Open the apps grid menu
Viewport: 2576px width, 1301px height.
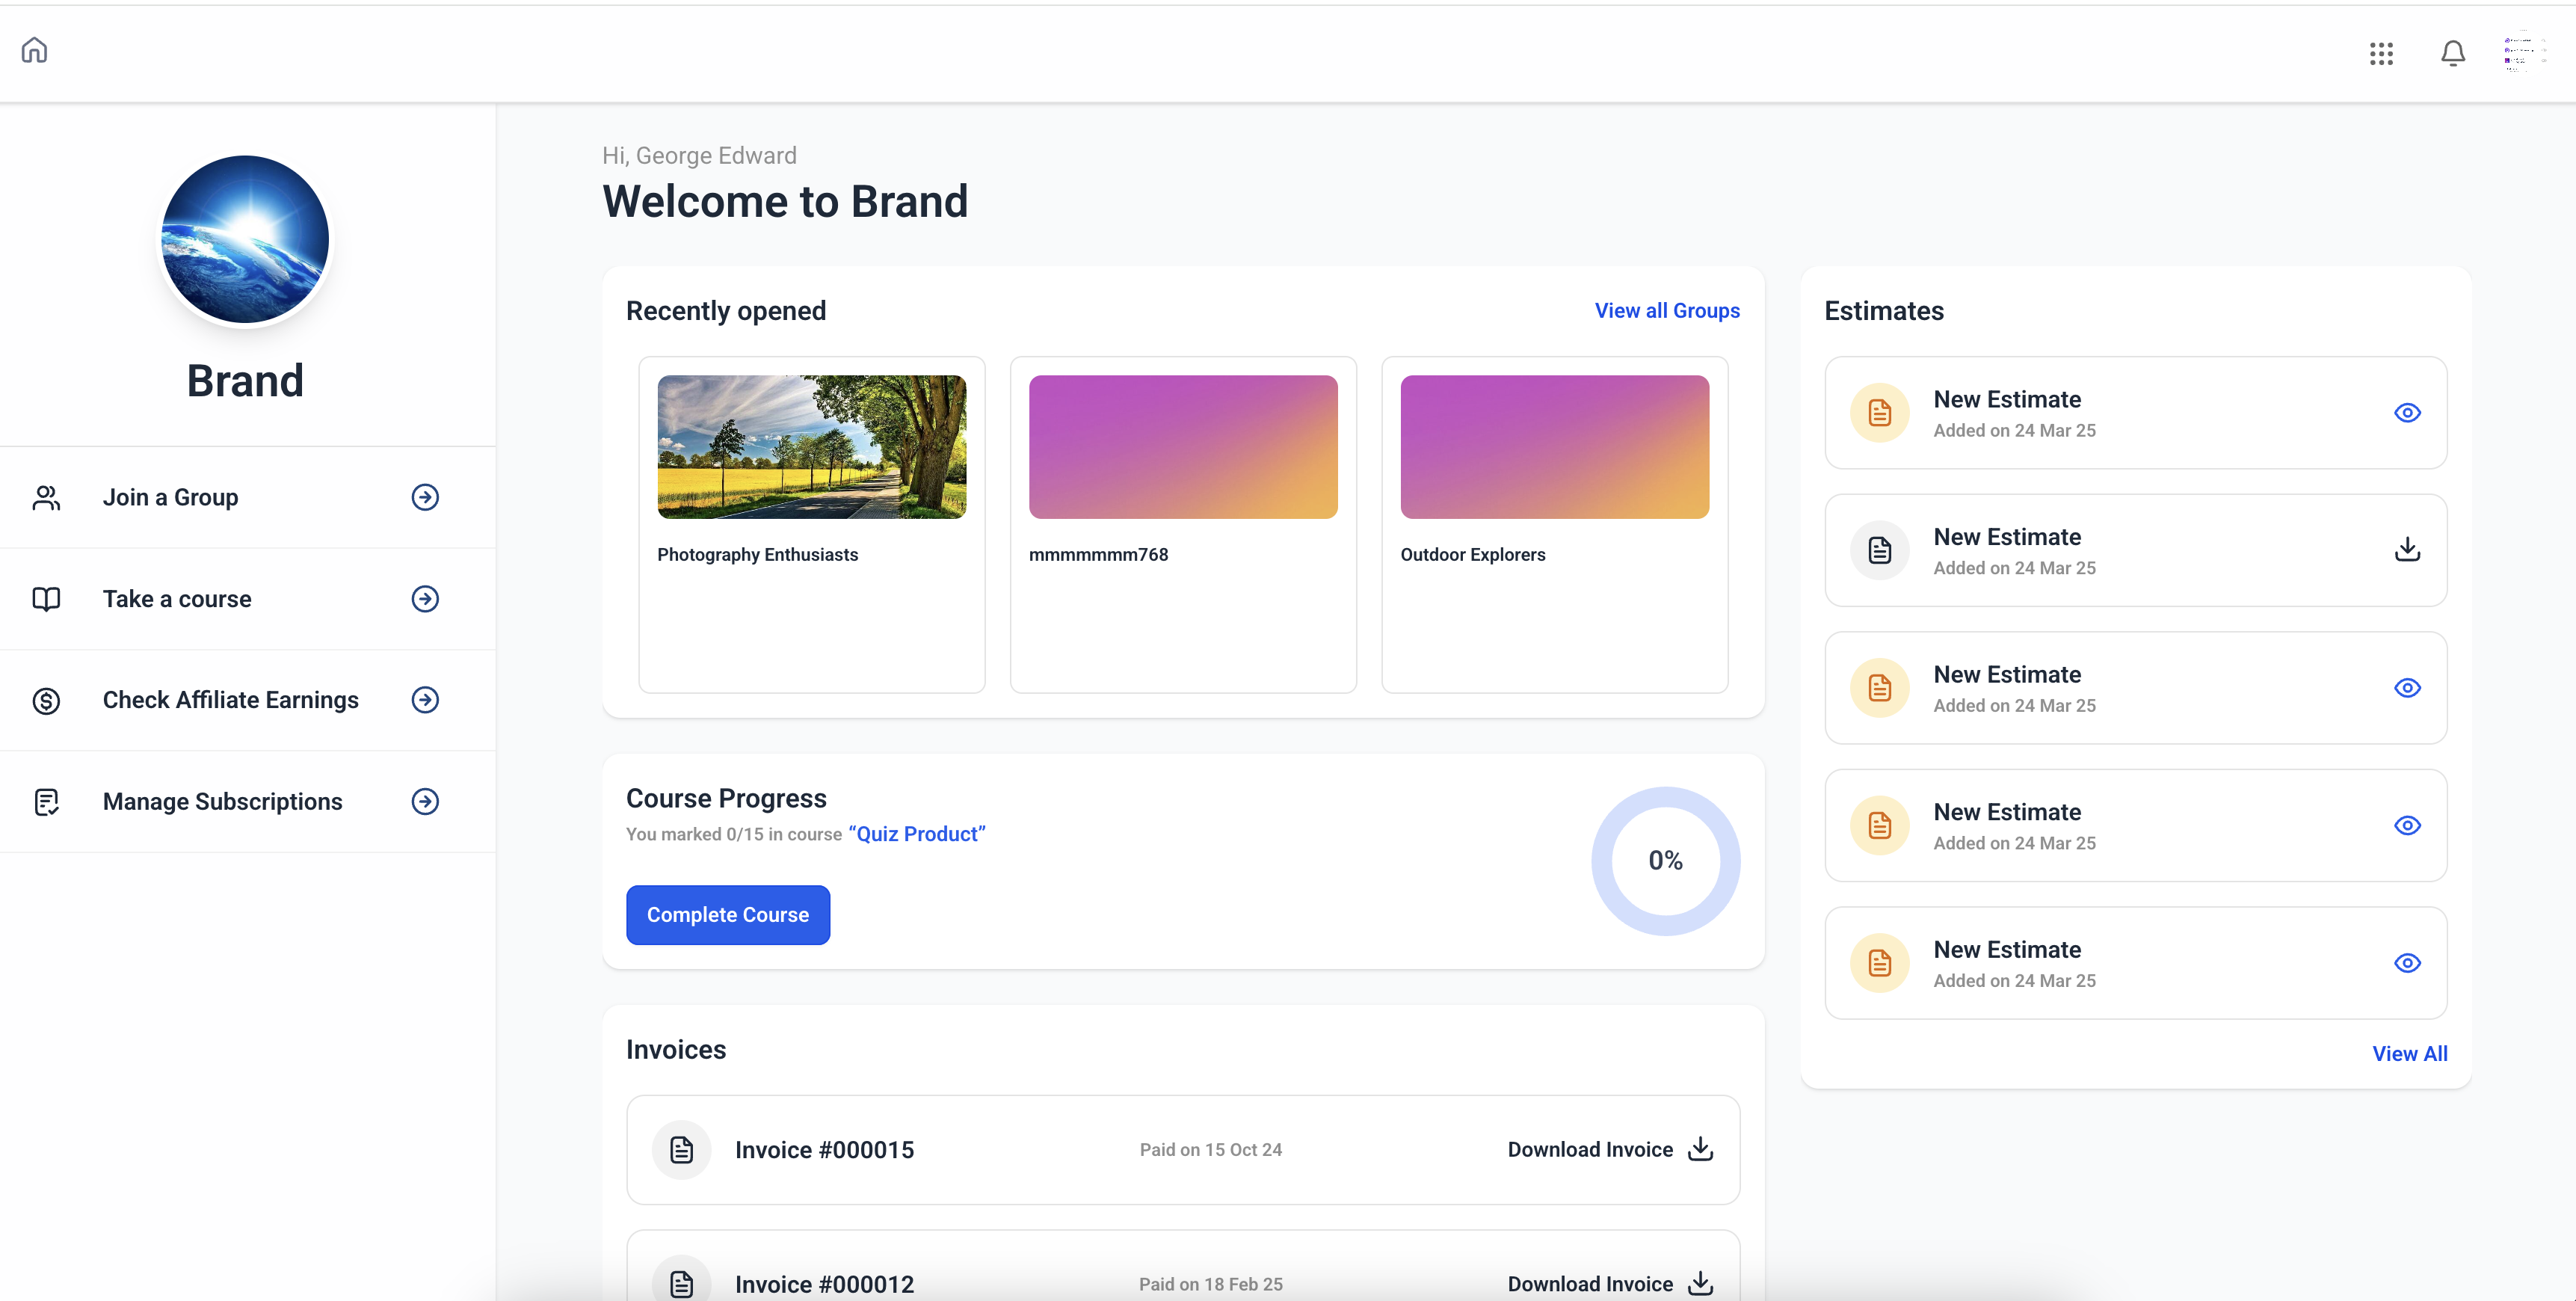pyautogui.click(x=2381, y=53)
